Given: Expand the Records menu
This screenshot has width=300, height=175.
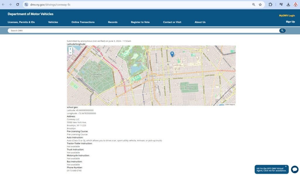Looking at the screenshot, I should [112, 22].
